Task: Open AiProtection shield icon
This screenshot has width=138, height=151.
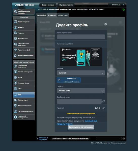Action: pos(15,39)
